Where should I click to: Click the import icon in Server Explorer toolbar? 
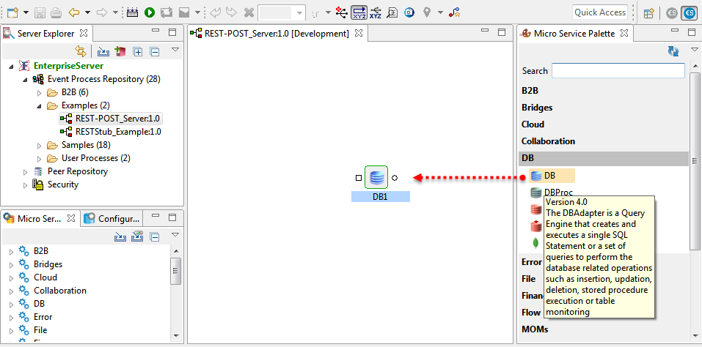[103, 51]
